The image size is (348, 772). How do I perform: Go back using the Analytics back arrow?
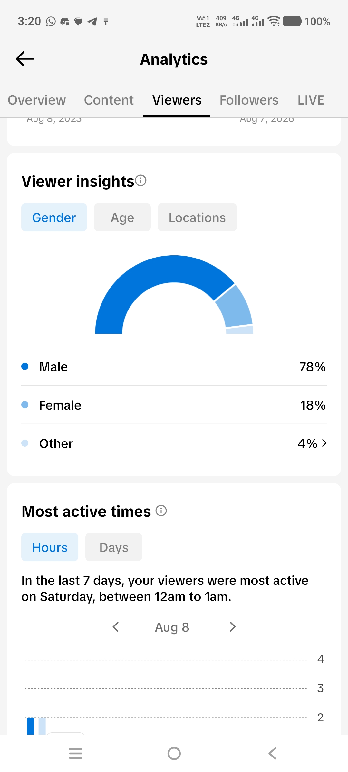tap(25, 59)
